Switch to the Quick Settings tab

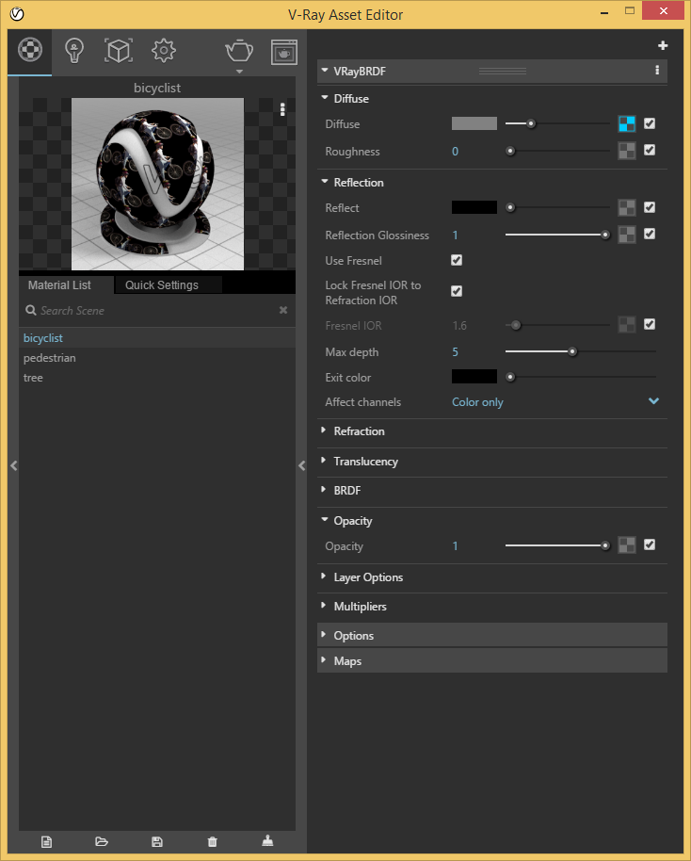[x=162, y=285]
